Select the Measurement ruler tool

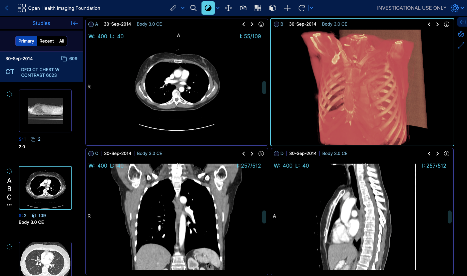[x=173, y=8]
